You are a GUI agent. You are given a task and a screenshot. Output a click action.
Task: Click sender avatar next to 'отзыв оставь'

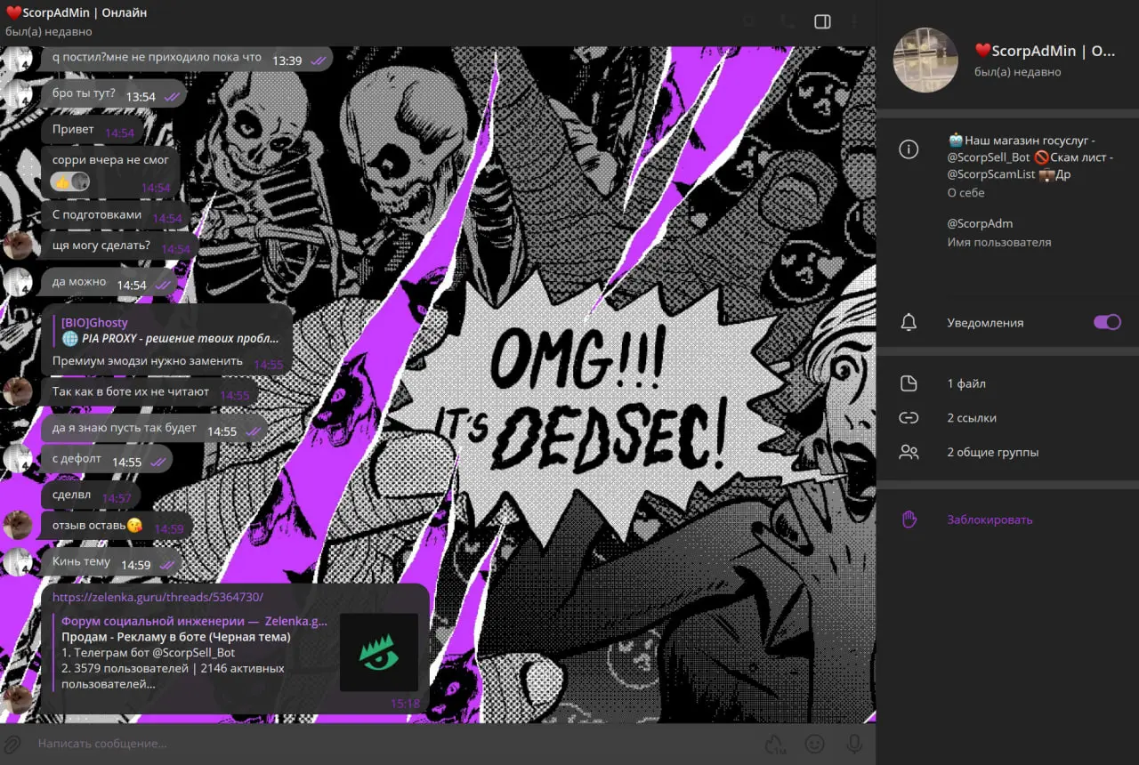click(x=18, y=525)
